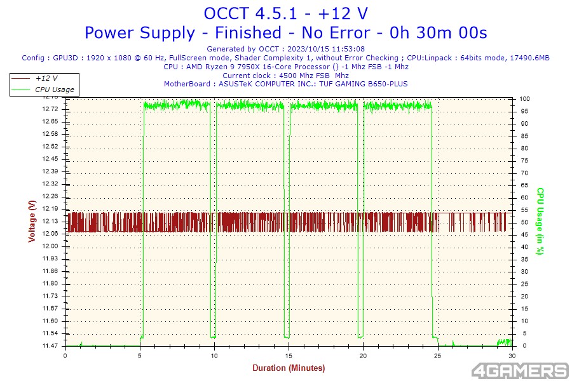Screen dimensions: 572x381
Task: Click the '+12 V' legend entry
Action: pos(46,78)
